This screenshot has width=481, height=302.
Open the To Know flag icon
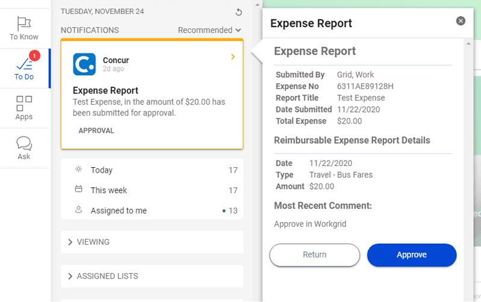[24, 23]
